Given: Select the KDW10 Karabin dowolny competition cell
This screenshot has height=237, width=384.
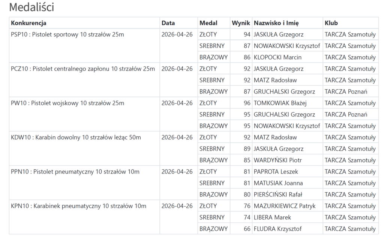Looking at the screenshot, I should [x=76, y=137].
